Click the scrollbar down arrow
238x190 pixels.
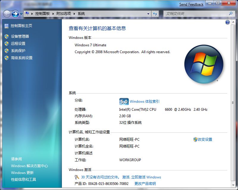click(x=233, y=185)
